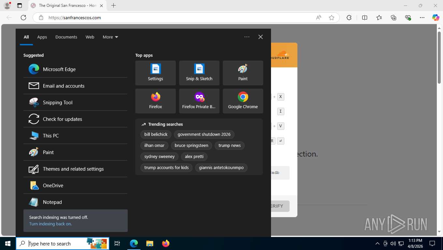The width and height of the screenshot is (443, 250).
Task: Open Snip & Sketch tile
Action: (x=199, y=73)
